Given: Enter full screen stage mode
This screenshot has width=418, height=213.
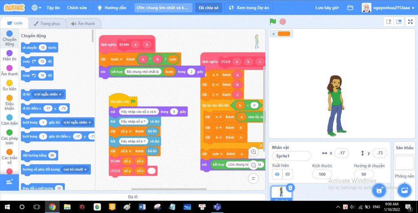Looking at the screenshot, I should (x=411, y=22).
